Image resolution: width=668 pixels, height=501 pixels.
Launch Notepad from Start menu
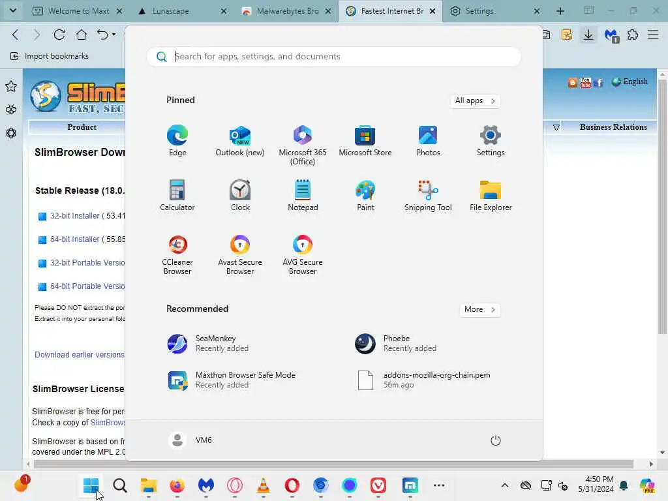coord(303,196)
